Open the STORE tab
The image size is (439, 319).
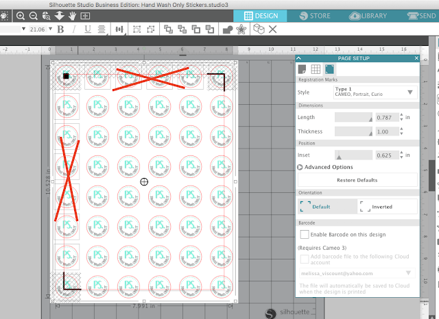(x=315, y=16)
